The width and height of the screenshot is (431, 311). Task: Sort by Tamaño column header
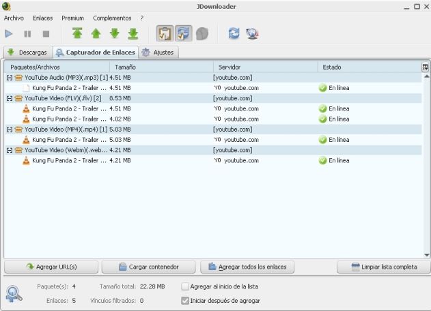161,67
